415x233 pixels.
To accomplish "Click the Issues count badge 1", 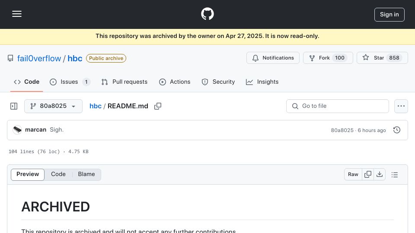I will pos(86,82).
